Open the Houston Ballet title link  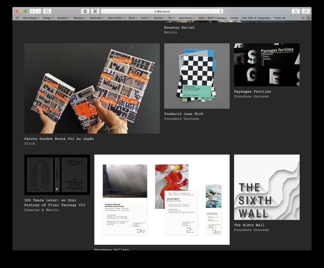pos(179,28)
